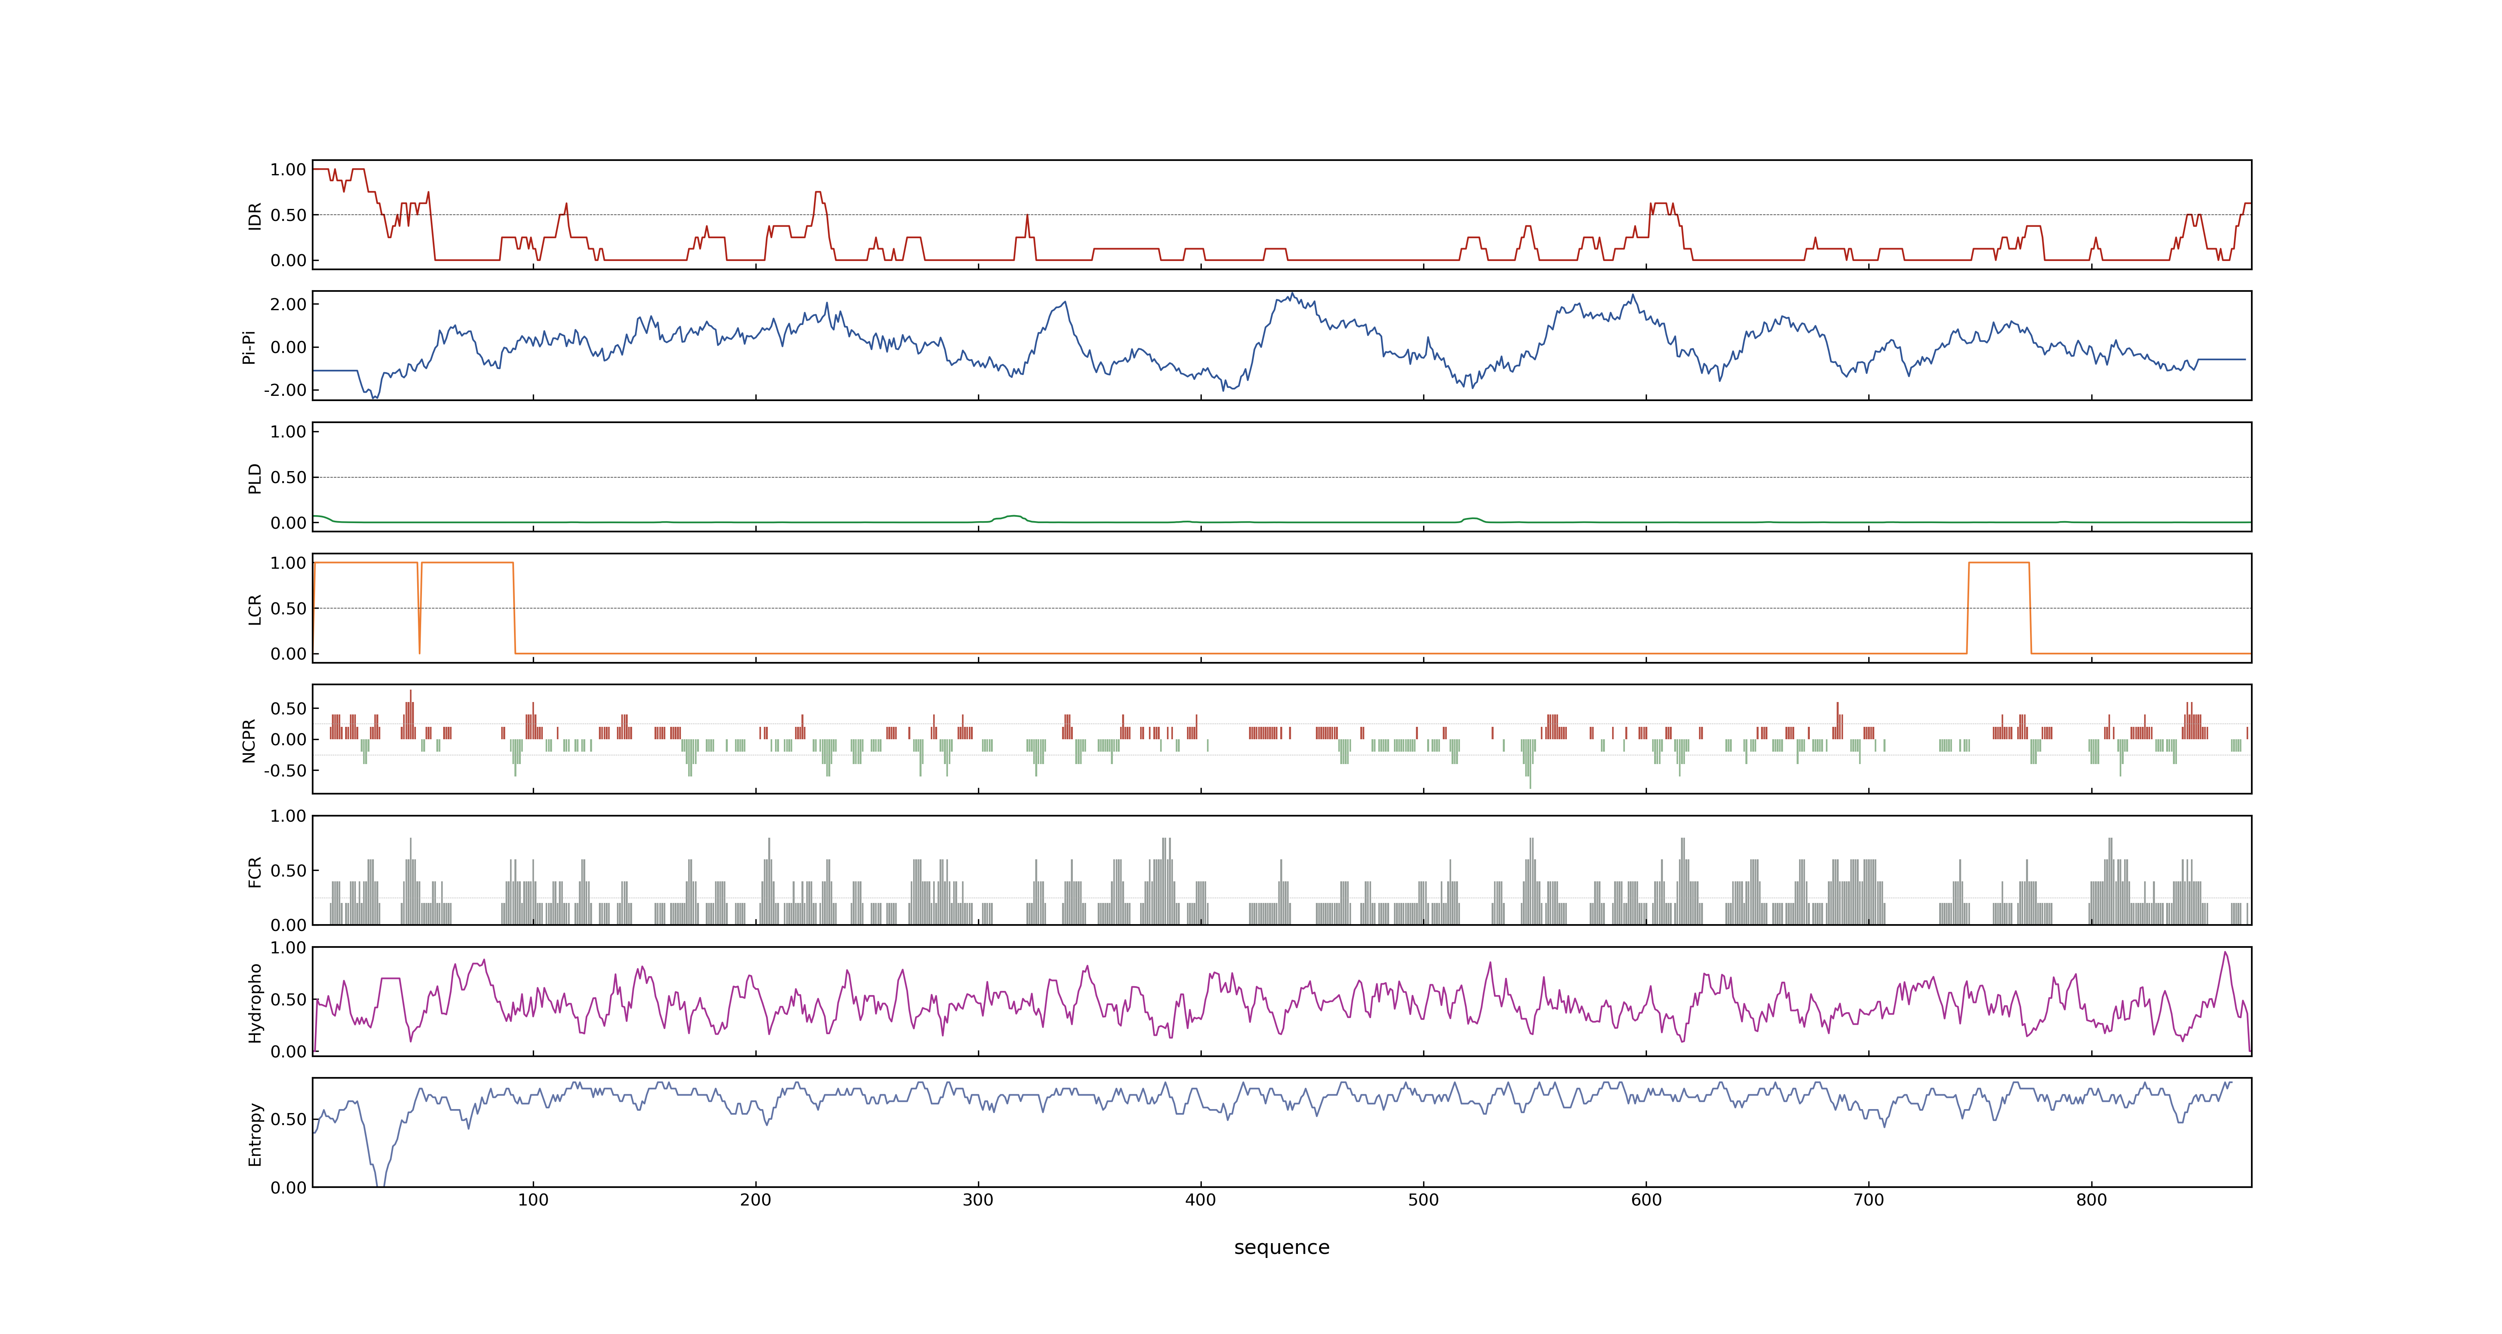Click the x-axis tick label 500

tap(1424, 1200)
